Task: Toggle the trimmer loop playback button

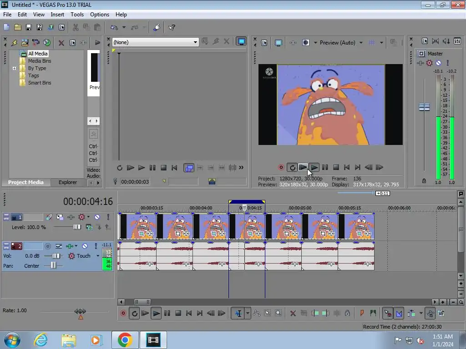Action: 120,168
